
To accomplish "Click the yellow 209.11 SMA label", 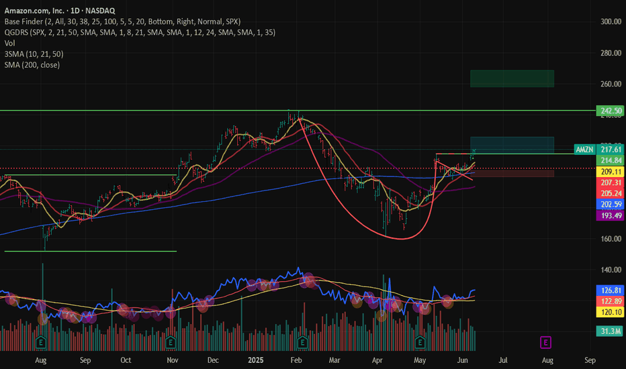I will (x=610, y=172).
